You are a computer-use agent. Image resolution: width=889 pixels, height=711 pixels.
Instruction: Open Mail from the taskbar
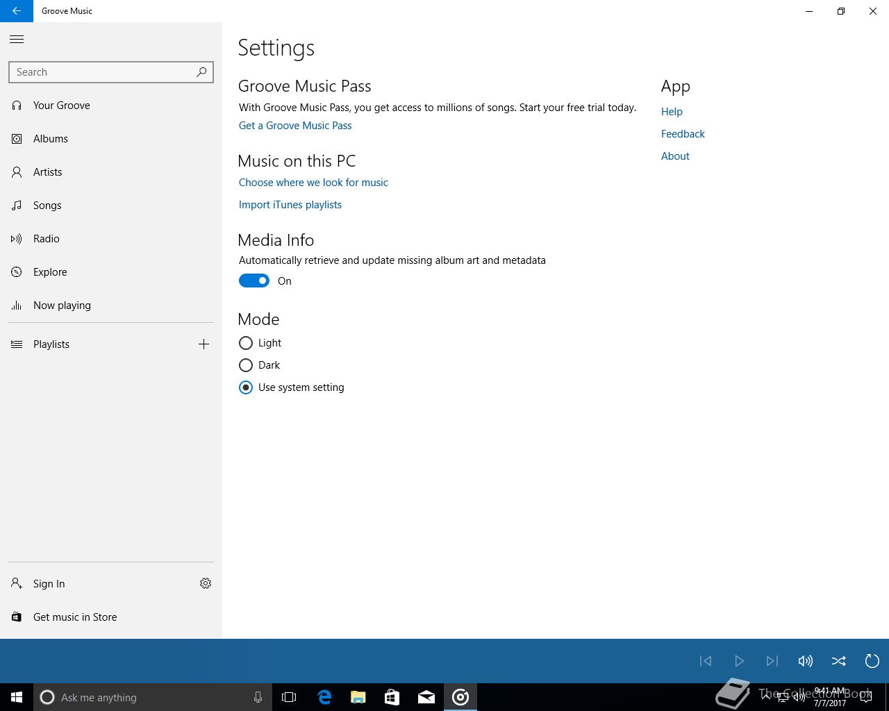coord(426,697)
